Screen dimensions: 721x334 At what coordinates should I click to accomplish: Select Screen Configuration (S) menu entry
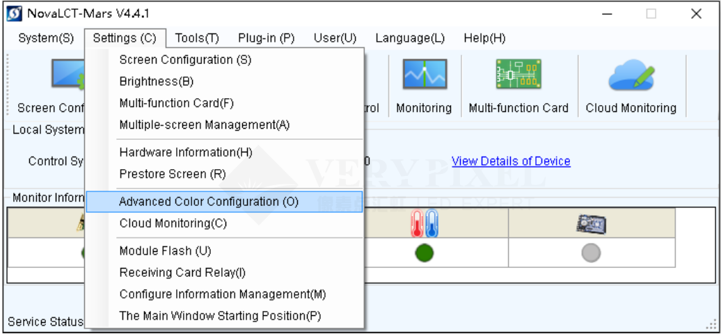(x=224, y=60)
